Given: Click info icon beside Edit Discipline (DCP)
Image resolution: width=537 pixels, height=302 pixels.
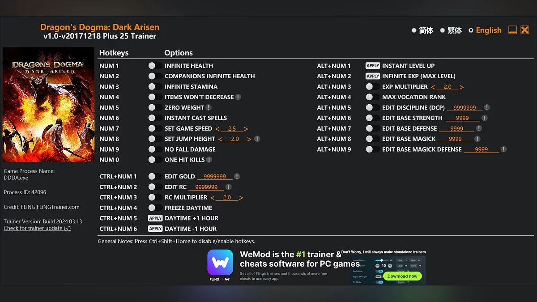Looking at the screenshot, I should (x=487, y=108).
